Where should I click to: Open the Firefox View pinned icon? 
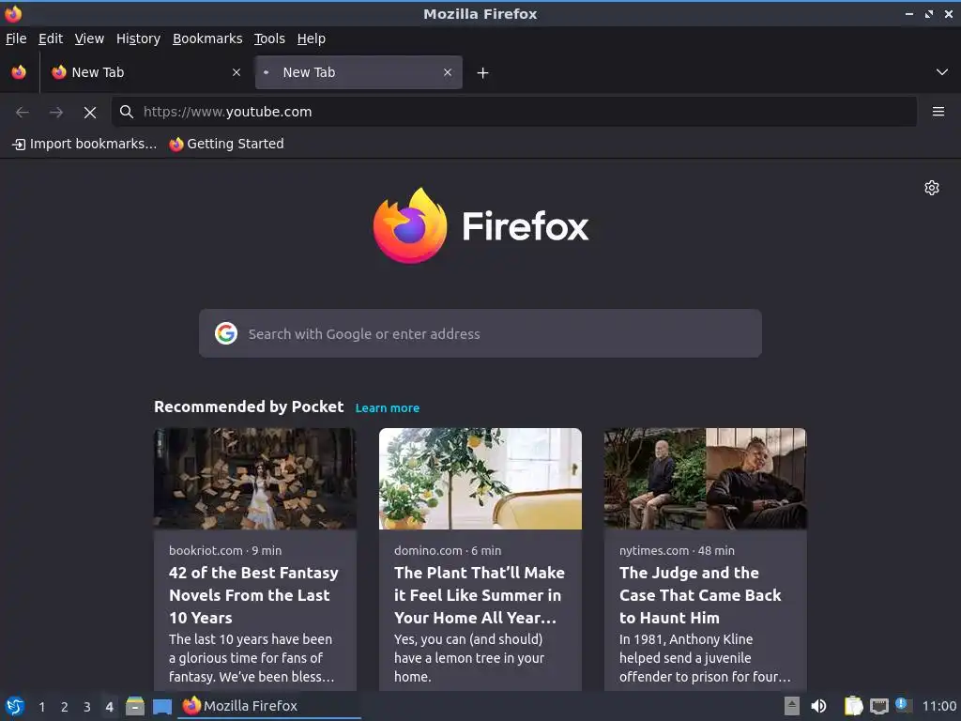(x=19, y=72)
